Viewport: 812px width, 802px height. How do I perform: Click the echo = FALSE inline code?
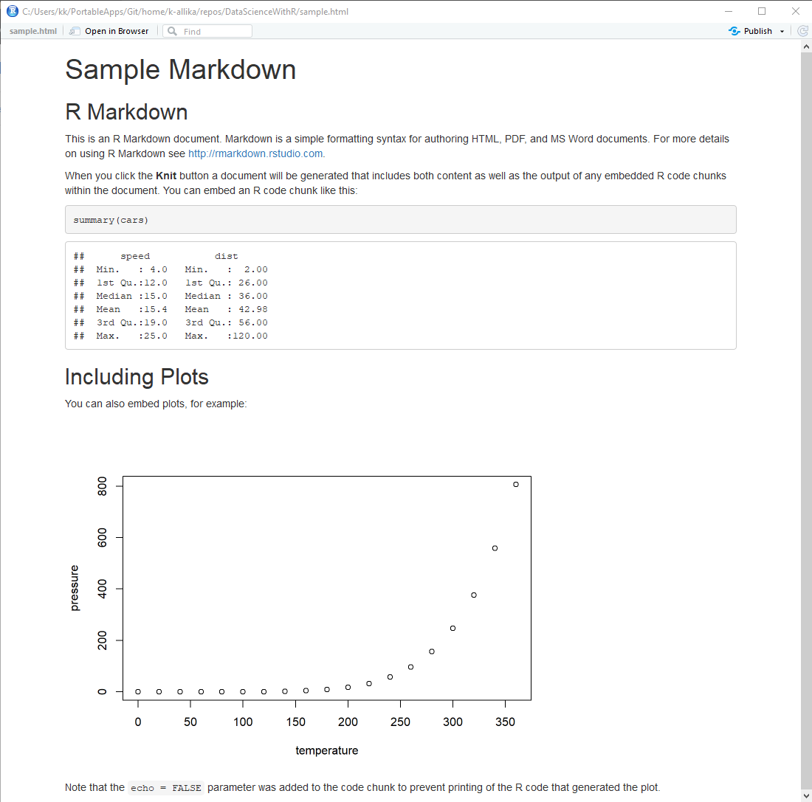(165, 788)
